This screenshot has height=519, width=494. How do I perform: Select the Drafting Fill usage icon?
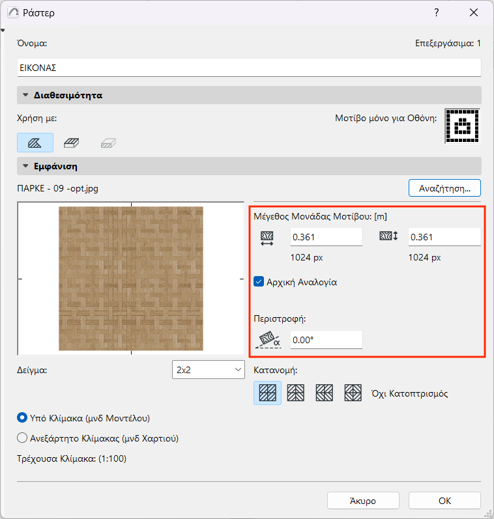35,143
